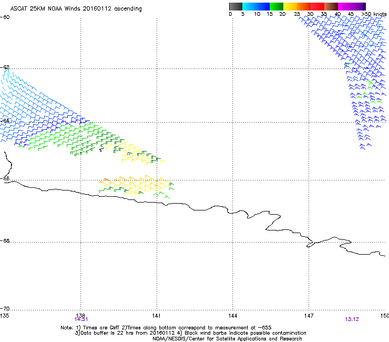389x342 pixels.
Task: Click latitude label -70 on left axis
Action: [x=5, y=309]
